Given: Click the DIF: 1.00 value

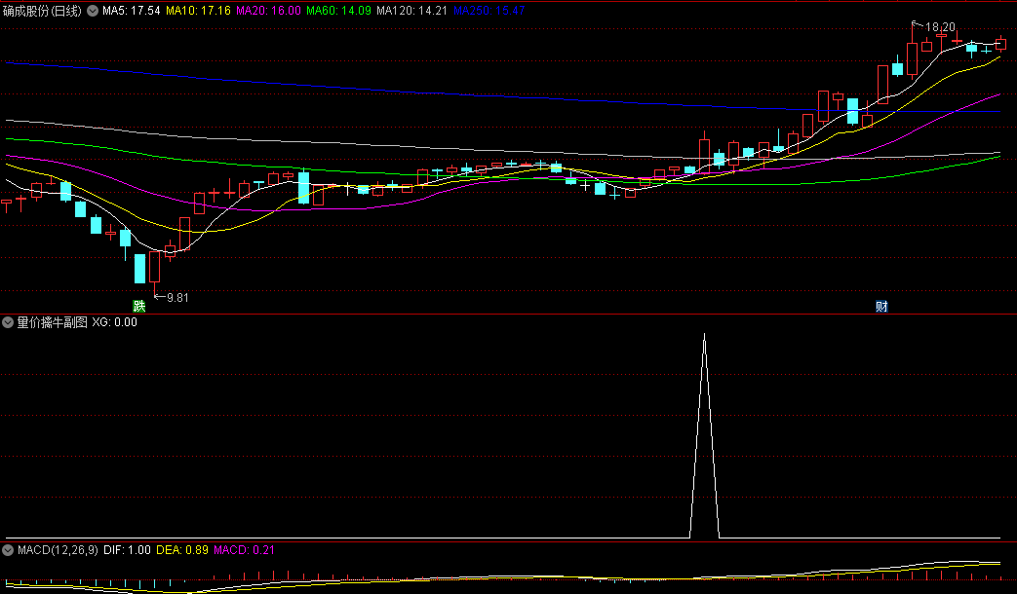Looking at the screenshot, I should coord(127,550).
